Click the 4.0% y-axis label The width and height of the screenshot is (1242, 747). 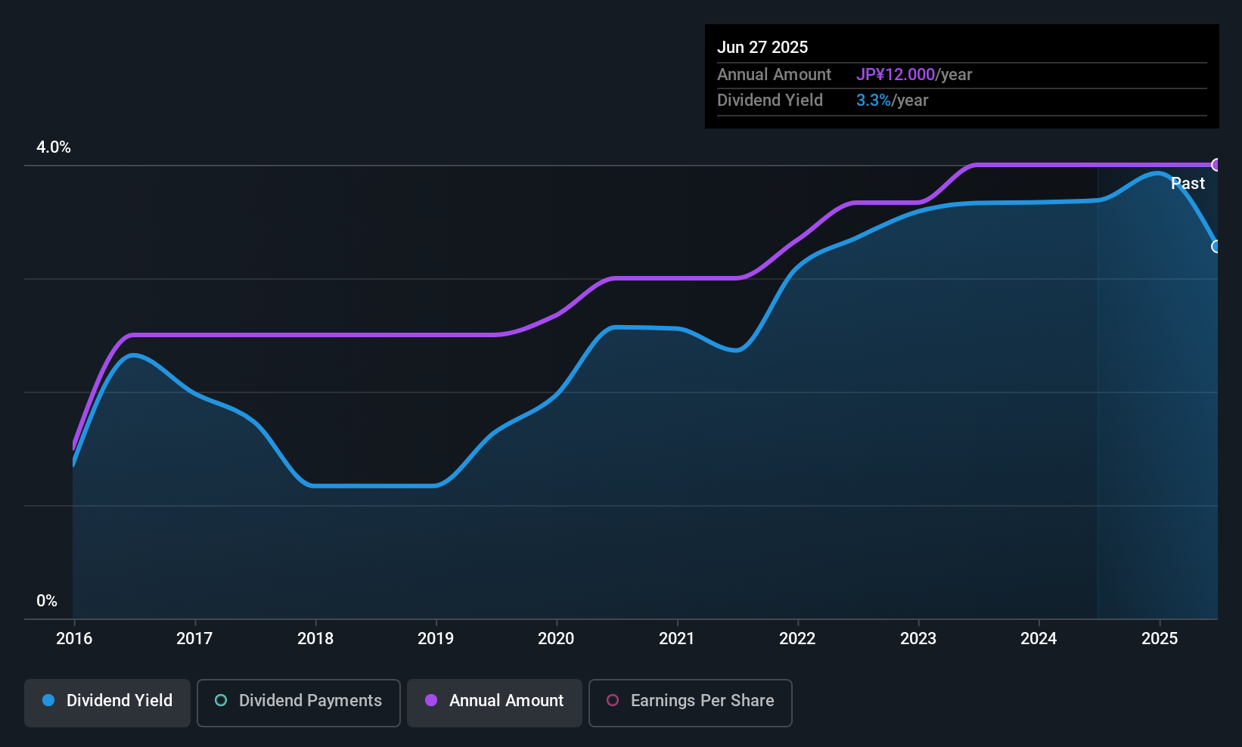[54, 147]
